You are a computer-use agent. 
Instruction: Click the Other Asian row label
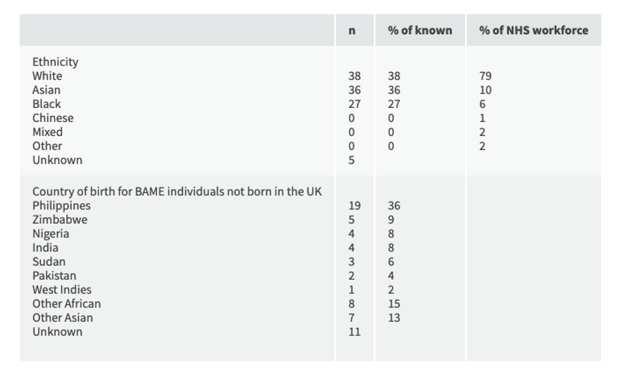(62, 318)
